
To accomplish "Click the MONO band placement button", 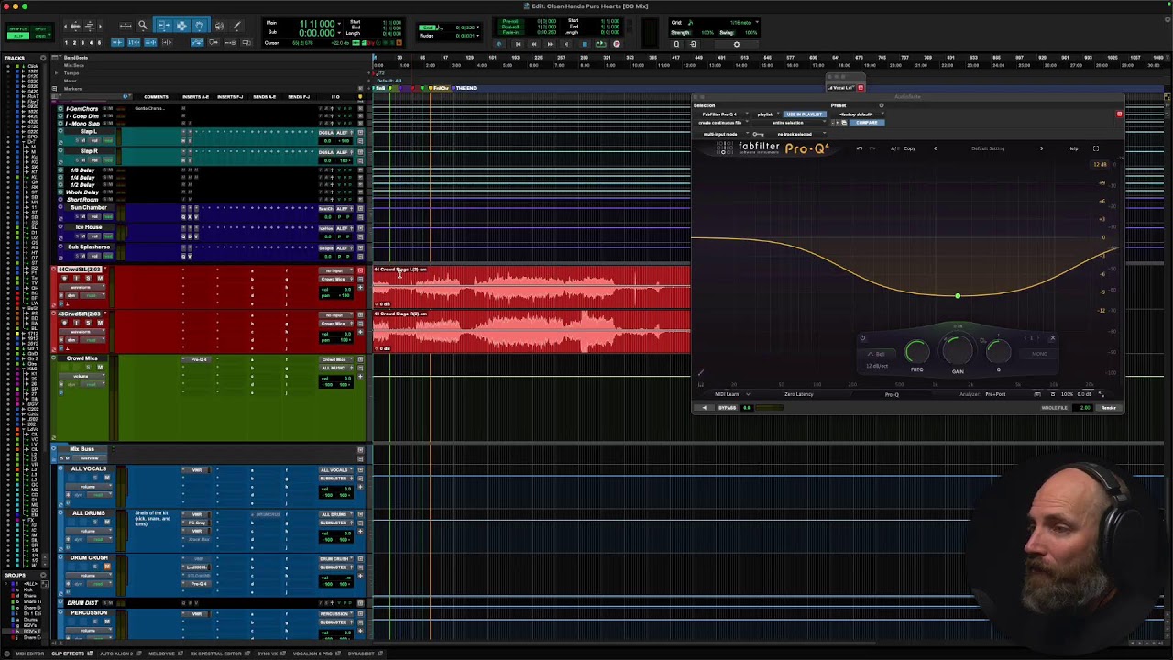I will 1039,354.
